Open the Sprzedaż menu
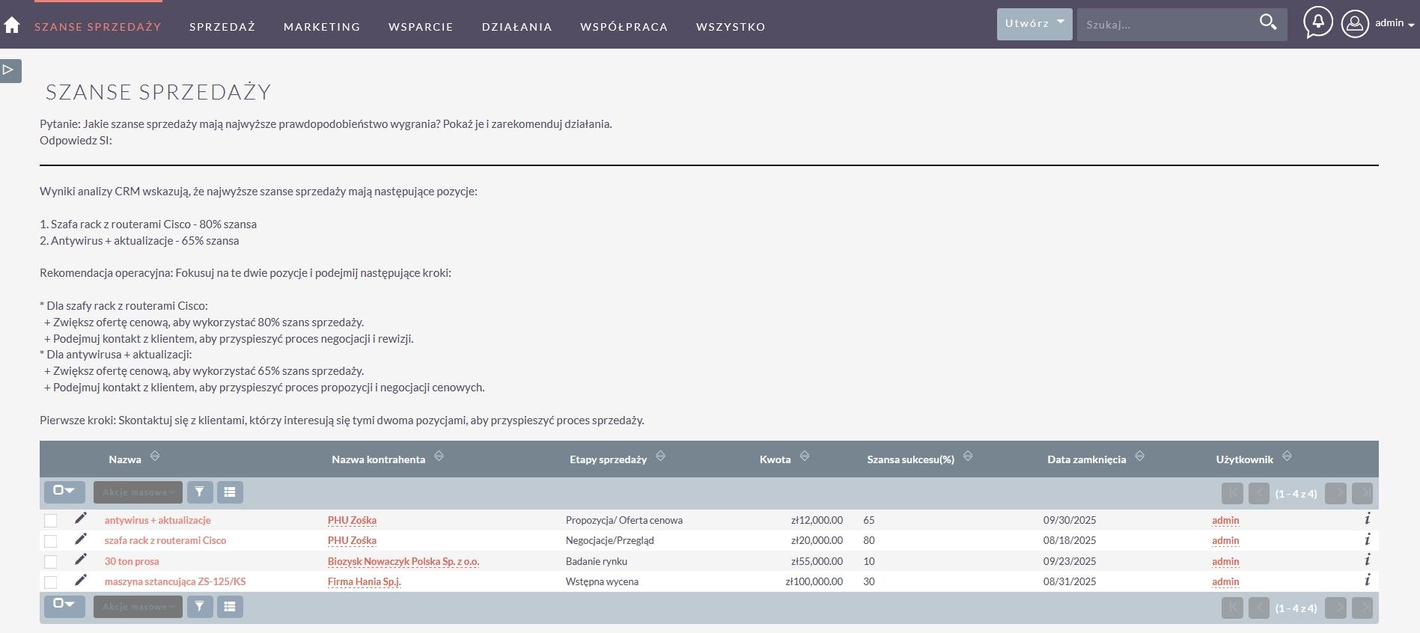Image resolution: width=1420 pixels, height=633 pixels. (x=222, y=27)
